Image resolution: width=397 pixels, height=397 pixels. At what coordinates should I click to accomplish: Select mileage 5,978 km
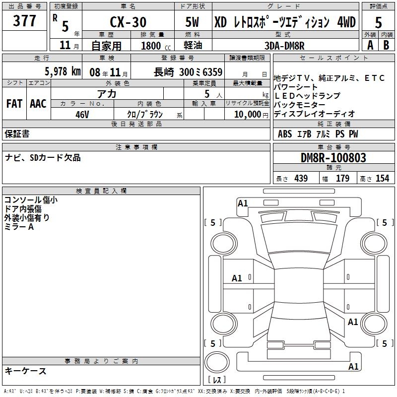(x=63, y=71)
